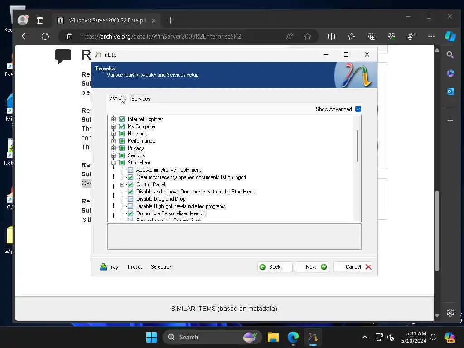Viewport: 464px width, 348px height.
Task: Expand the Network tree node
Action: 113,134
